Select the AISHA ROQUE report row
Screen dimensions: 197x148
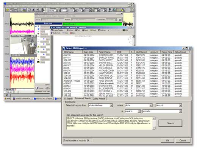[x=125, y=68]
